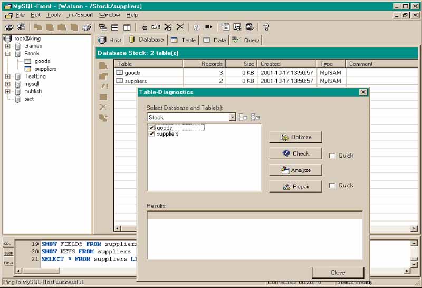422x288 pixels.
Task: Click the Filter side tab icon
Action: [8, 263]
